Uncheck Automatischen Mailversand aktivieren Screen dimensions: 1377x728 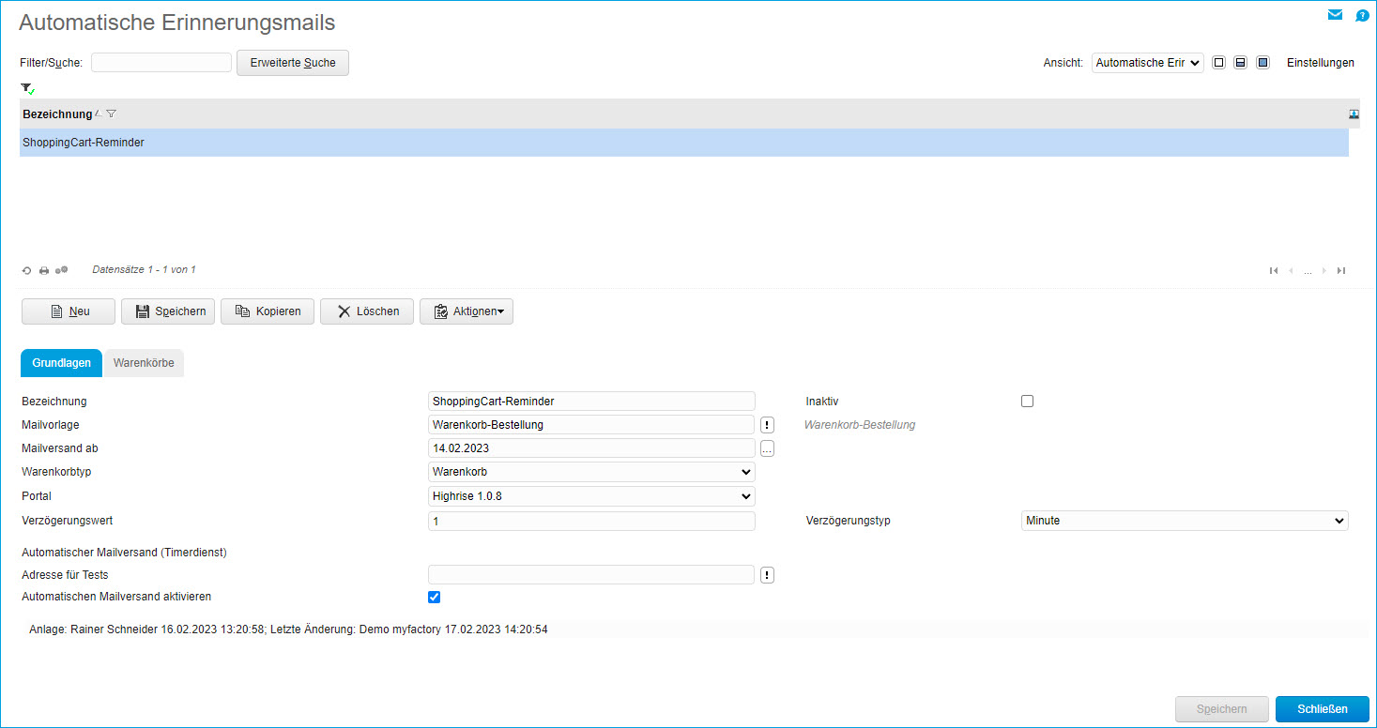tap(434, 598)
